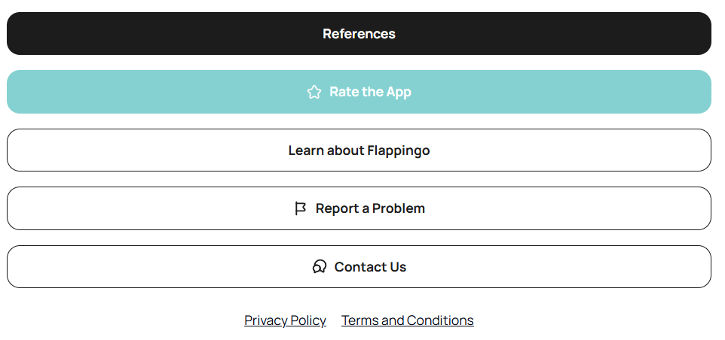Click the teal Rate the App button
Viewport: 725px width, 340px height.
pyautogui.click(x=359, y=92)
